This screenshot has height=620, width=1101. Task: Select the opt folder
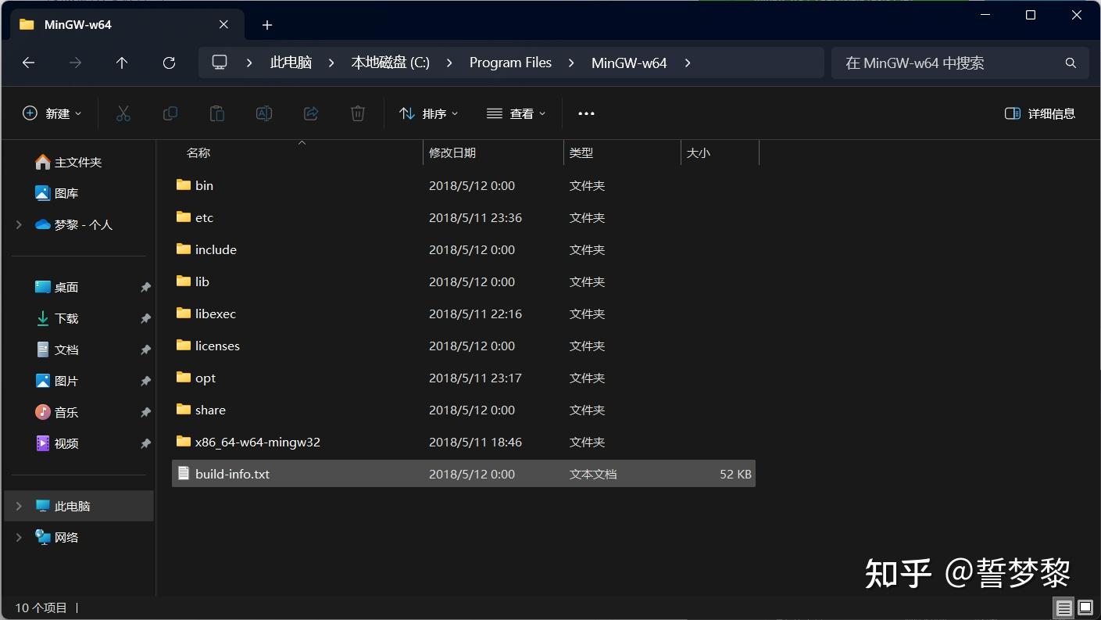coord(463,378)
